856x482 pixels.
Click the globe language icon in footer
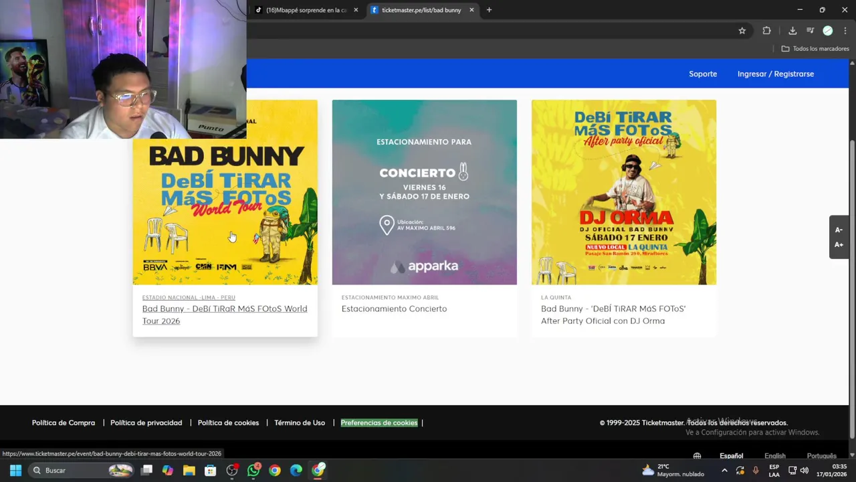[697, 456]
